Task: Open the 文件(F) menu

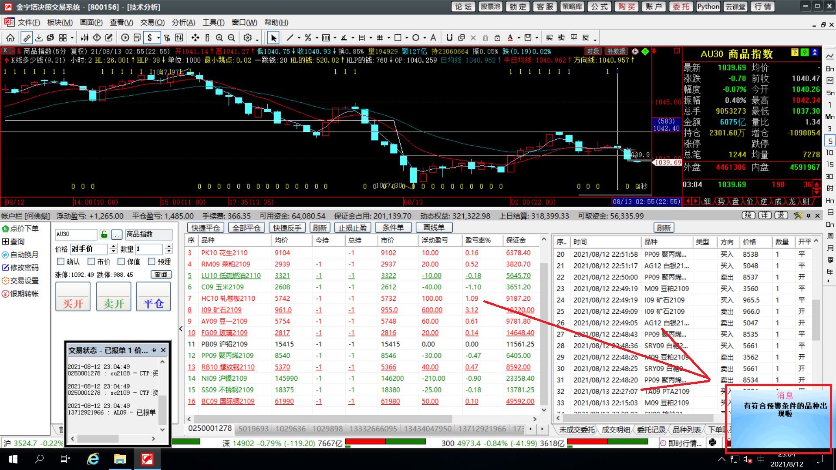Action: point(29,22)
